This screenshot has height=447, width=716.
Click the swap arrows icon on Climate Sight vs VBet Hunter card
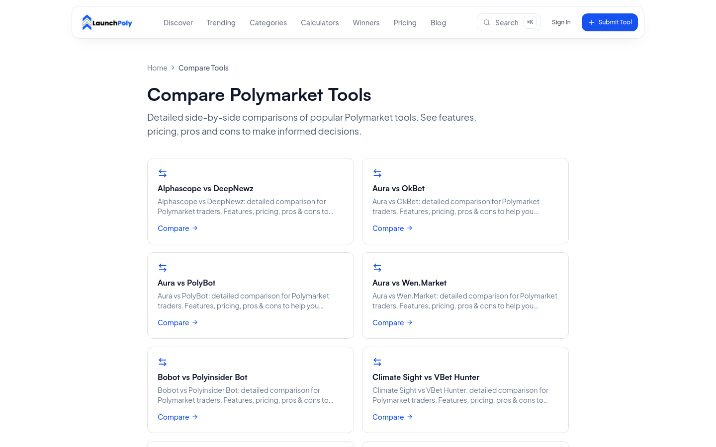tap(377, 362)
